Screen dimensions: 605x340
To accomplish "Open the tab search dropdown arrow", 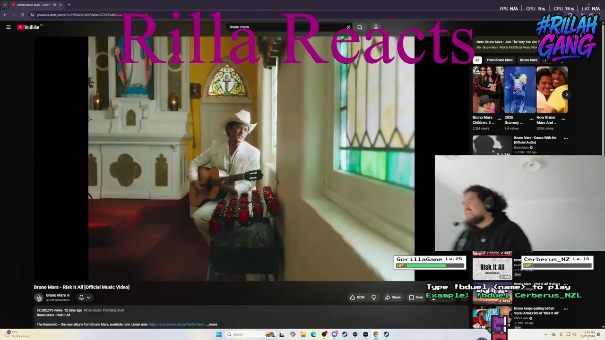I will pyautogui.click(x=5, y=5).
